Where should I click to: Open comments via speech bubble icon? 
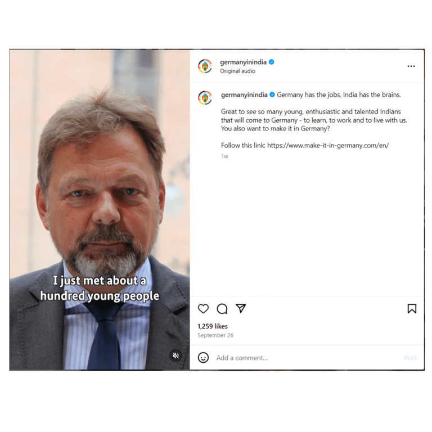click(x=222, y=309)
